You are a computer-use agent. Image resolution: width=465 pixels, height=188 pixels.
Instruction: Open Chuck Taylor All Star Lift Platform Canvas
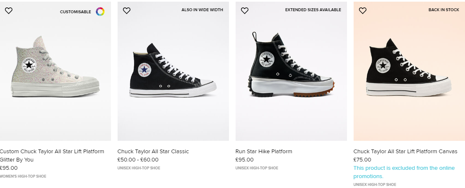405,151
